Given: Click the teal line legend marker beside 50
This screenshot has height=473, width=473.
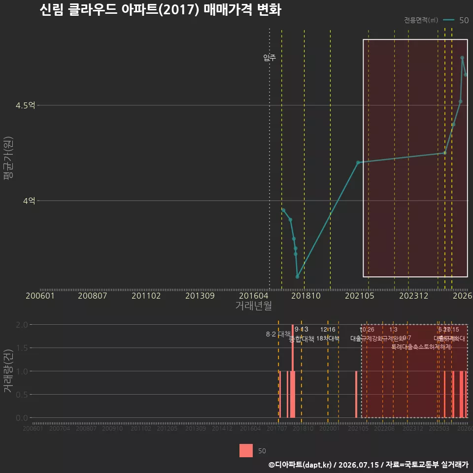Looking at the screenshot, I should click(x=448, y=20).
